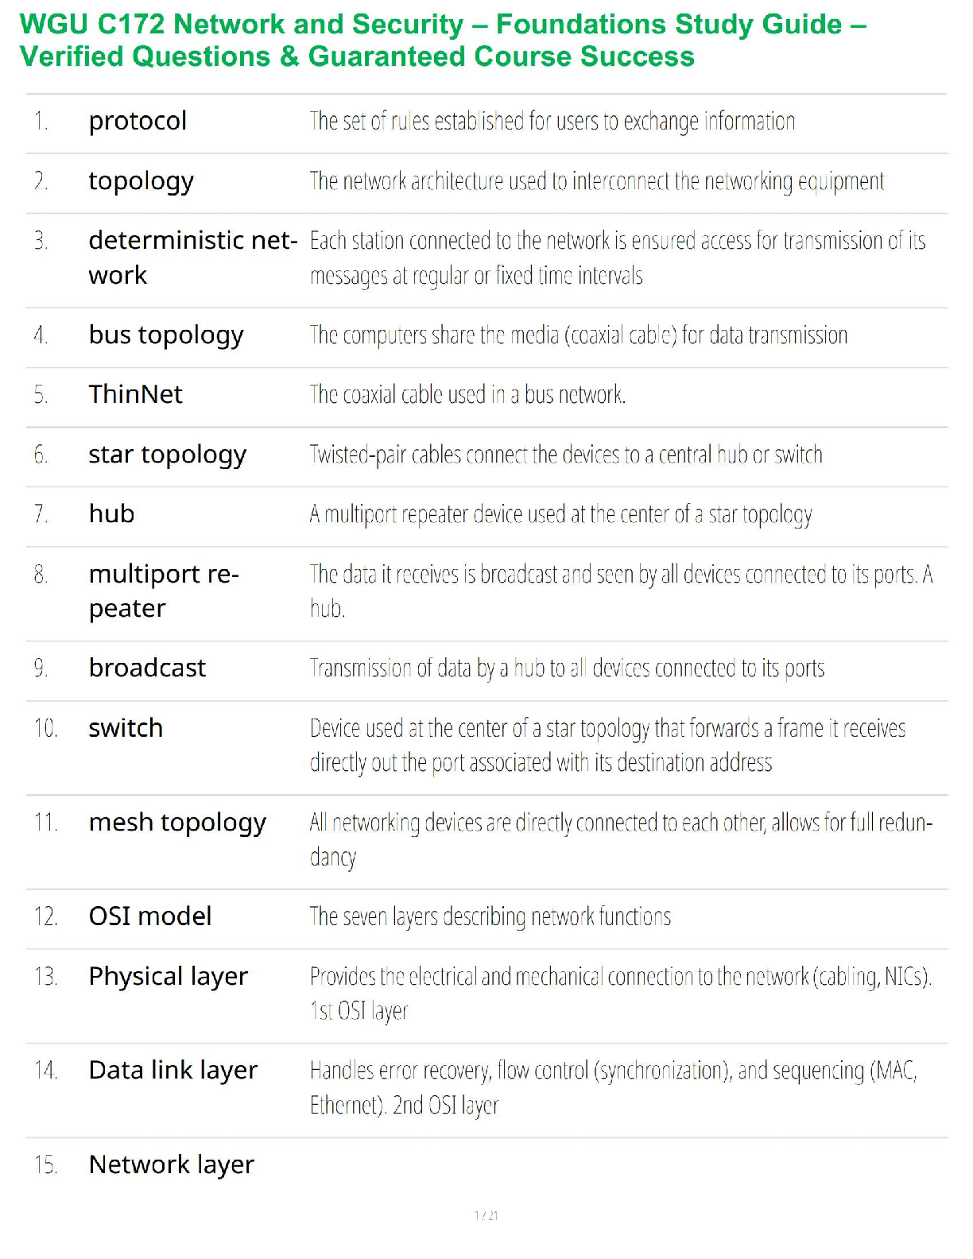Click the page number indicator "1 / 21"
Viewport: 973px width, 1259px height.
[486, 1215]
